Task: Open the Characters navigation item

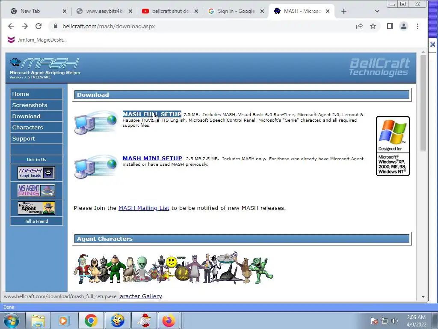Action: point(36,127)
